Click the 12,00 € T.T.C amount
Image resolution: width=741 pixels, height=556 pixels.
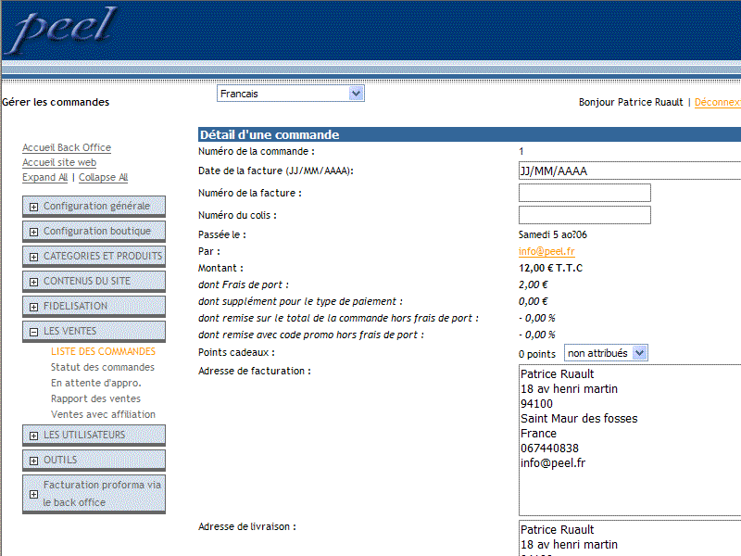(x=550, y=268)
